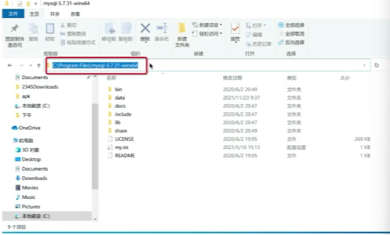Click Select All in ribbon
Screen dimensions: 390x235
tap(291, 25)
